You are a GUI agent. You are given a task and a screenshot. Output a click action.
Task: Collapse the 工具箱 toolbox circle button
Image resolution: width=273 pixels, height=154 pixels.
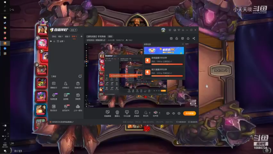80,76
